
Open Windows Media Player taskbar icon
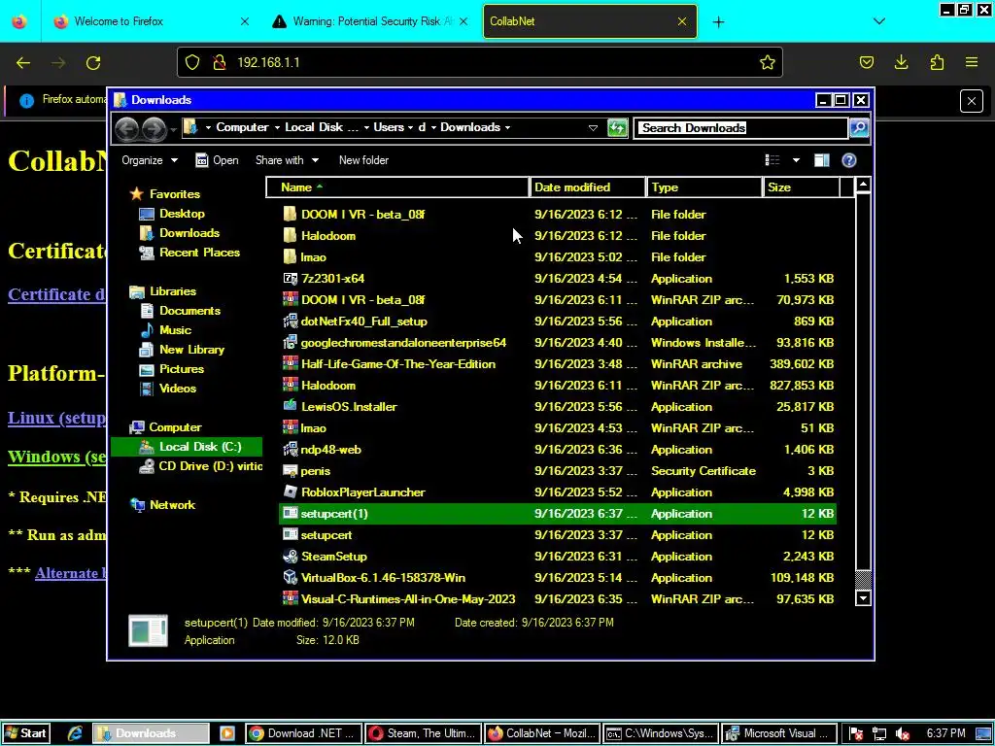pyautogui.click(x=226, y=733)
